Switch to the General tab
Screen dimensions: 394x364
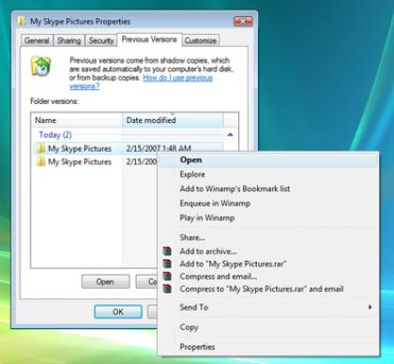click(37, 40)
